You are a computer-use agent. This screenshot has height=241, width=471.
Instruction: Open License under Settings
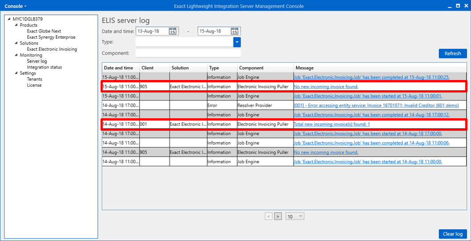point(34,85)
